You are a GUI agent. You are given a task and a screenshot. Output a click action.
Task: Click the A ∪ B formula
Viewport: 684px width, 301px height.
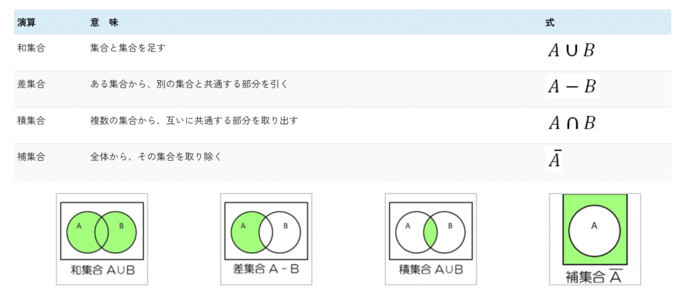point(571,51)
